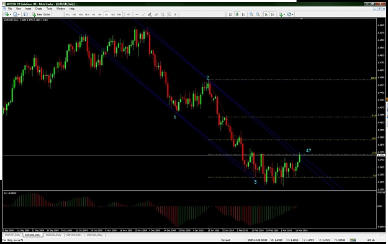
Task: Toggle the Market Watch window icon
Action: [25, 15]
